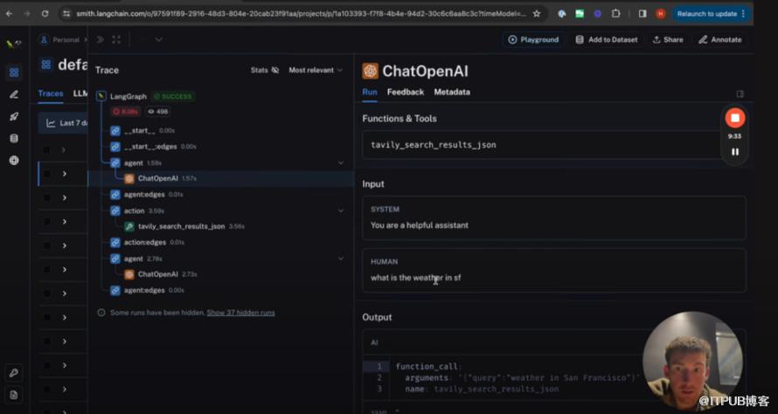Open the datasets database icon in sidebar

(x=13, y=138)
